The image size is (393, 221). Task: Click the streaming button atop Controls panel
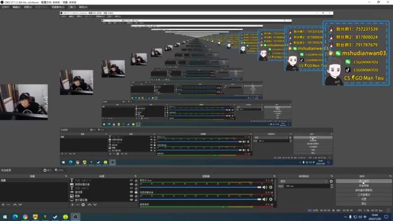pyautogui.click(x=364, y=181)
